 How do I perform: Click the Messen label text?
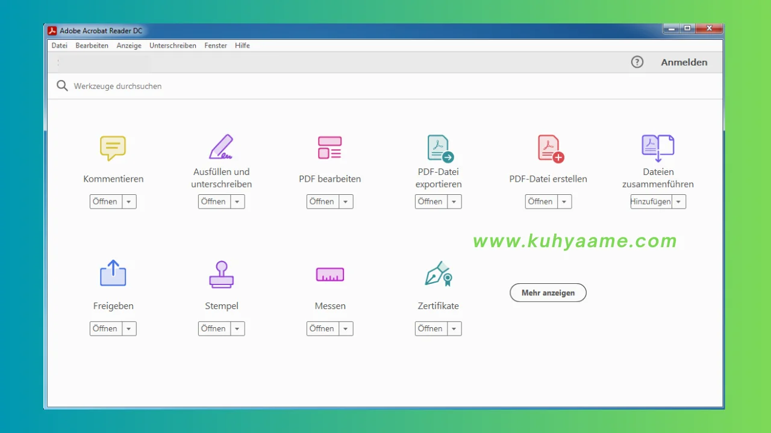[x=330, y=306]
